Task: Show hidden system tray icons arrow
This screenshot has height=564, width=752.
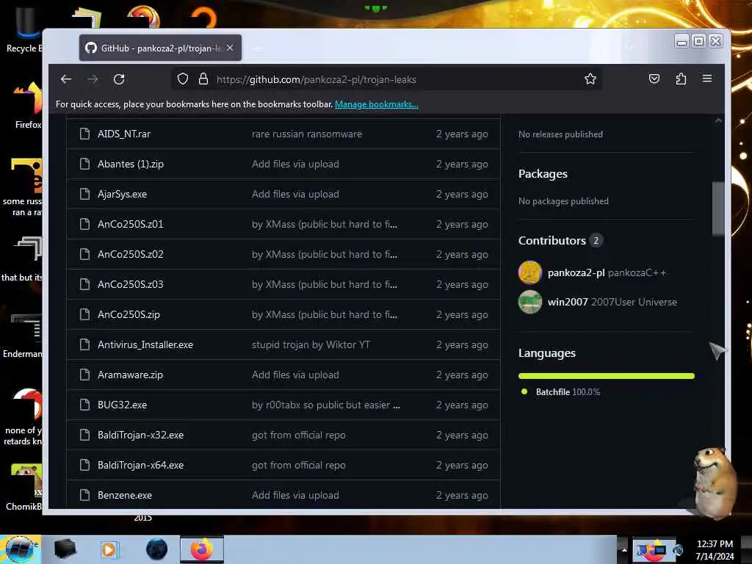Action: tap(624, 549)
